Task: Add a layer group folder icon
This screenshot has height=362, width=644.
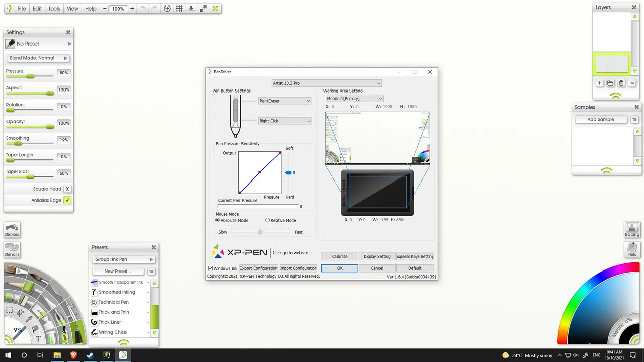Action: (x=610, y=83)
